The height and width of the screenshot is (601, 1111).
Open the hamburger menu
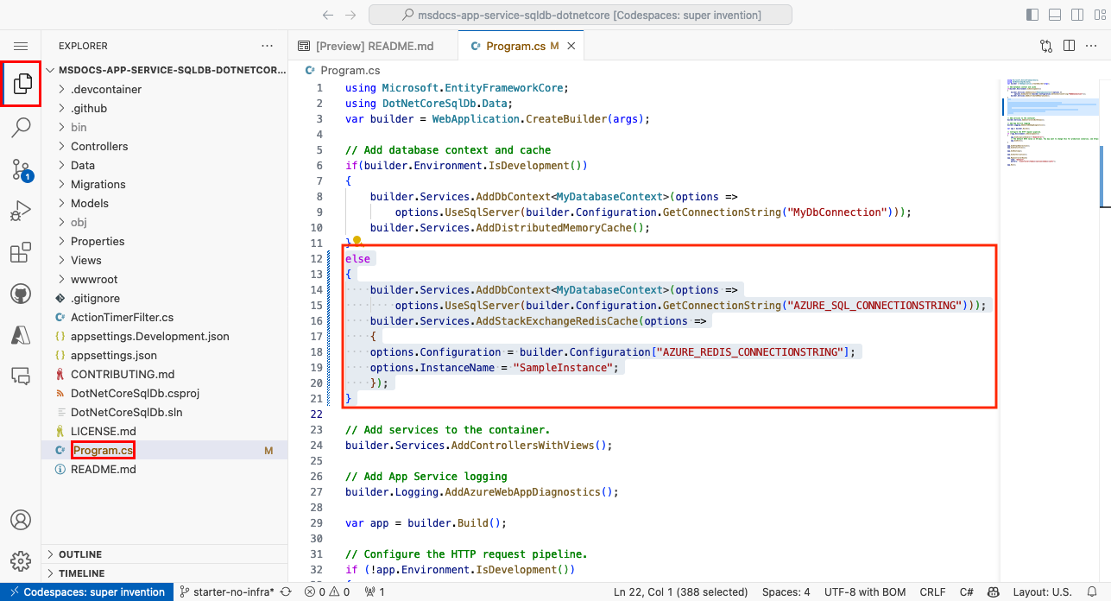point(21,45)
